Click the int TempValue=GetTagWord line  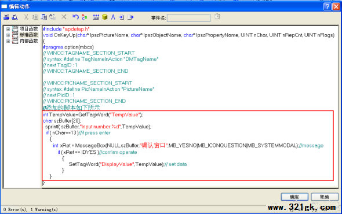93,115
